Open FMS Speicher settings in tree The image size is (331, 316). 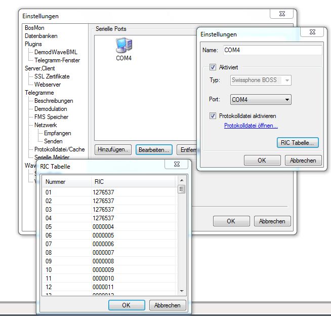coord(51,117)
